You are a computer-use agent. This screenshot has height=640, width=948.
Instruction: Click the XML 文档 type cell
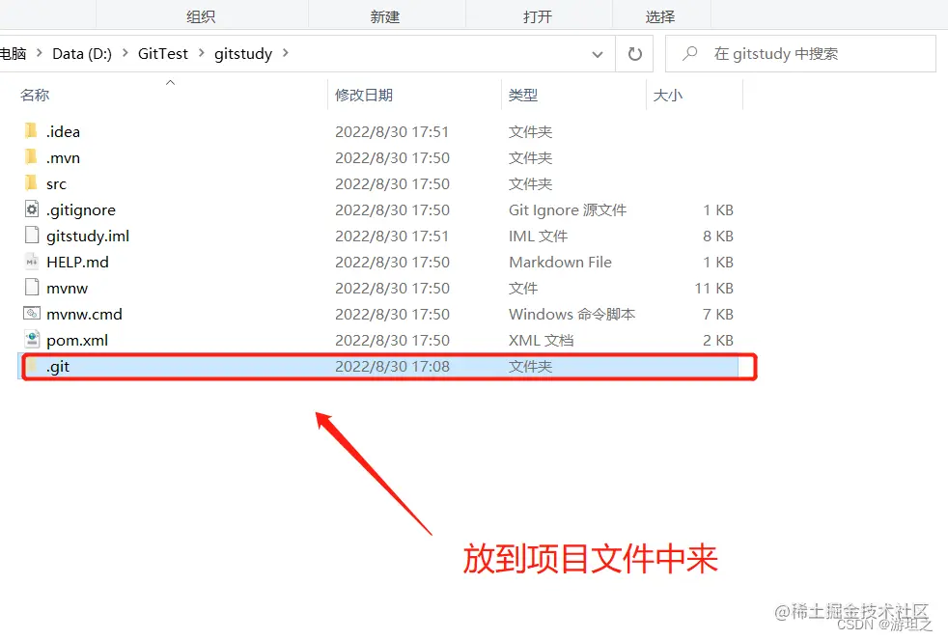point(542,340)
